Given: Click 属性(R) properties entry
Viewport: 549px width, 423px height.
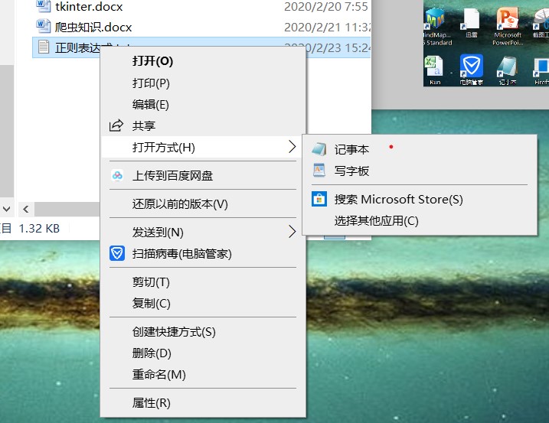Looking at the screenshot, I should [151, 402].
